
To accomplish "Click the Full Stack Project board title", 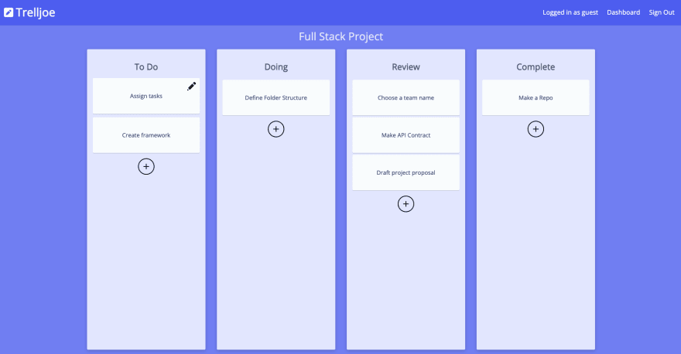I will (341, 36).
